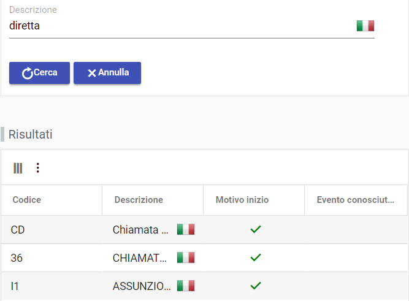Viewport: 409px width, 301px height.
Task: Open the column chooser icon
Action: pos(18,168)
